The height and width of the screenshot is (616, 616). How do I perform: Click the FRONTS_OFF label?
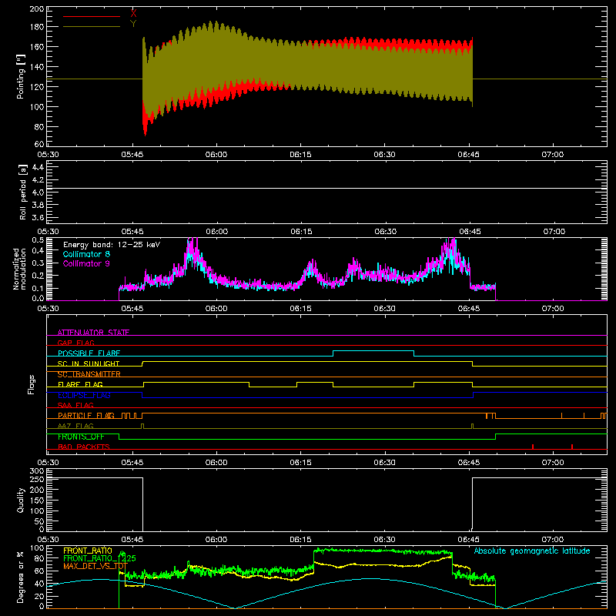click(x=81, y=437)
